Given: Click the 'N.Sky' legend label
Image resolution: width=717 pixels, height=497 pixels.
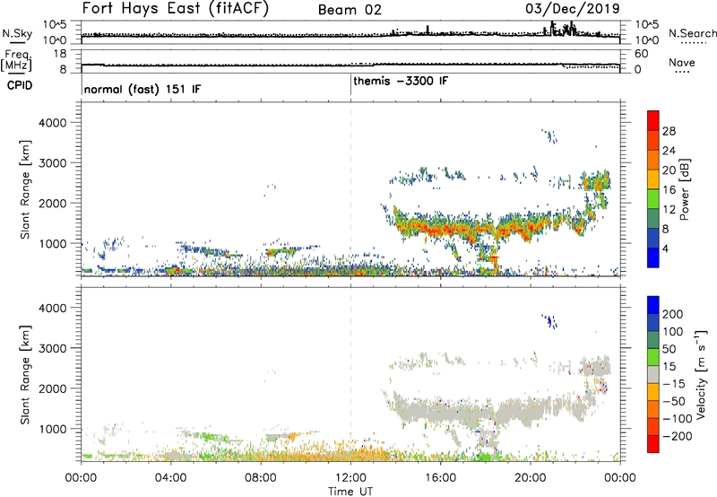Looking at the screenshot, I should tap(17, 33).
